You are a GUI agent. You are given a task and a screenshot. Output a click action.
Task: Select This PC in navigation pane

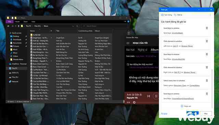pyautogui.click(x=14, y=68)
